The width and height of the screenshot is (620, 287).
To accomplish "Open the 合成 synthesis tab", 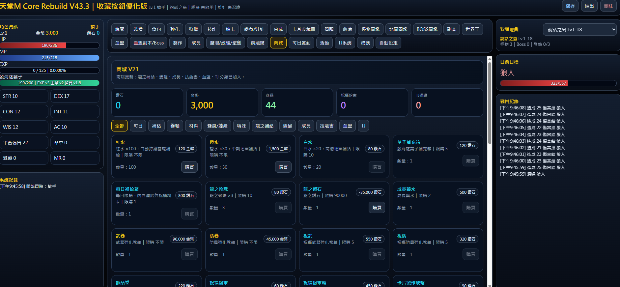I will [x=278, y=29].
